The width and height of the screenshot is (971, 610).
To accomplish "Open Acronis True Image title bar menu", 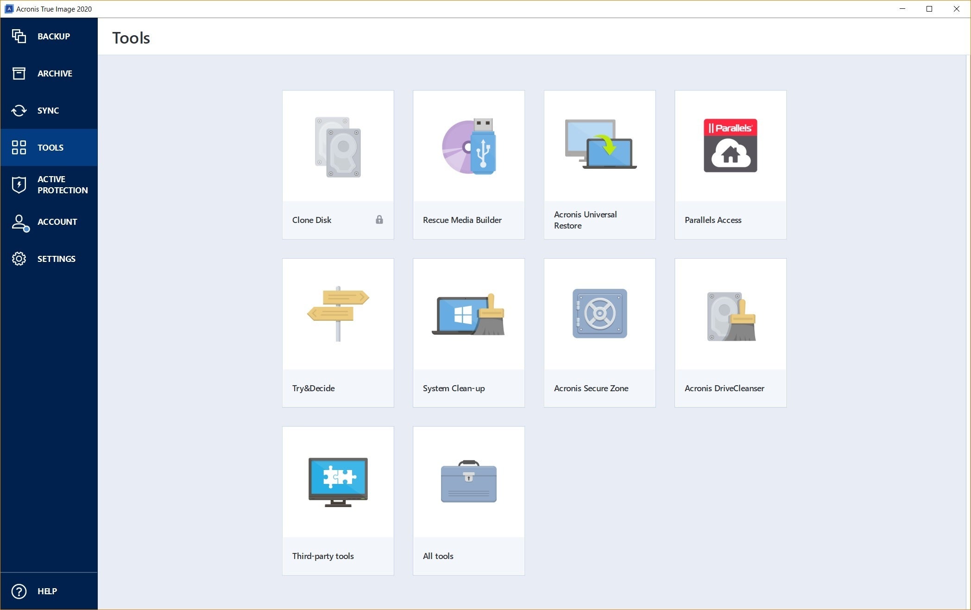I will coord(6,9).
